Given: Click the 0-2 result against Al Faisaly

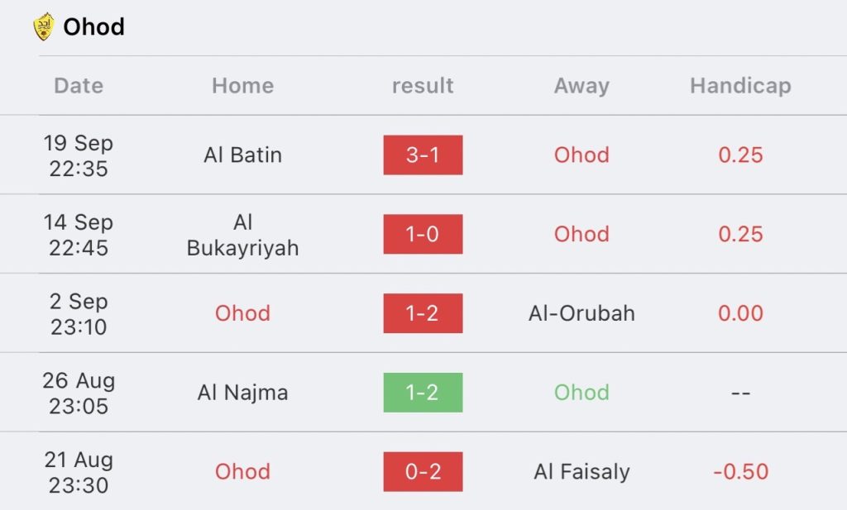Looking at the screenshot, I should coord(423,472).
